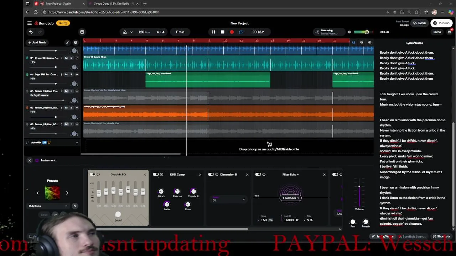Viewport: 456px width, 256px height.
Task: Remove the Graphic EQ effect
Action: (x=145, y=175)
